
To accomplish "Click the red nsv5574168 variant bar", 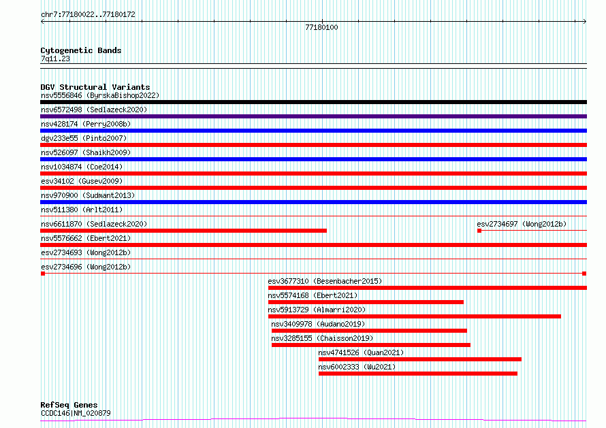I will (x=366, y=302).
